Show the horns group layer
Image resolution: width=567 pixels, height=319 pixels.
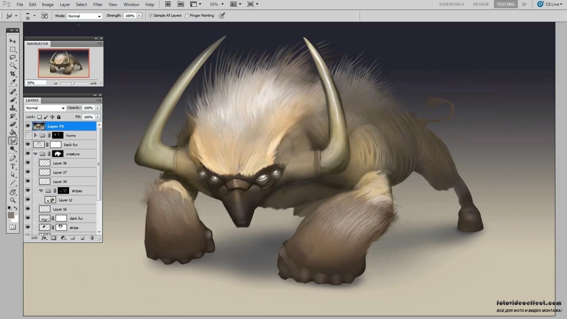pyautogui.click(x=28, y=135)
